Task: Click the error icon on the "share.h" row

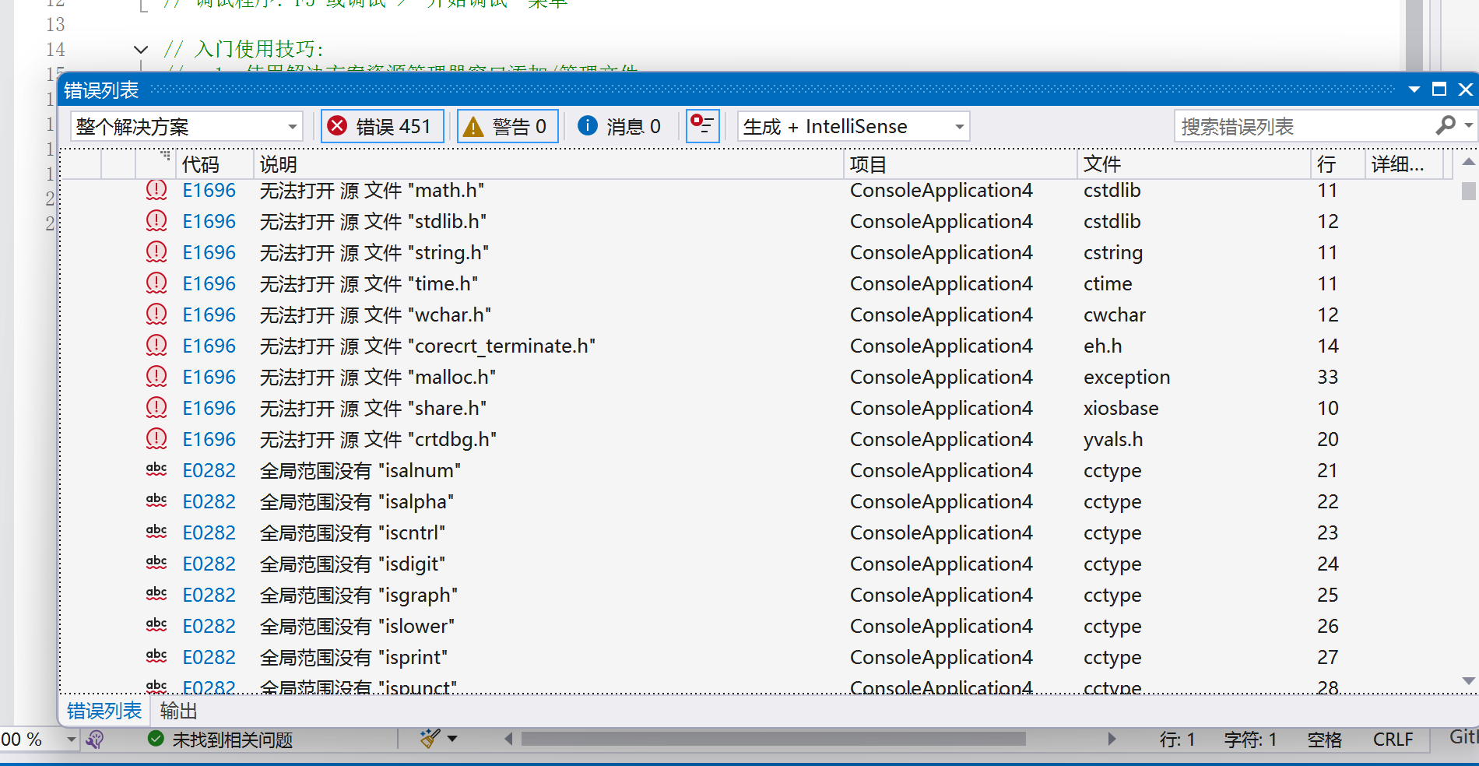Action: tap(156, 408)
